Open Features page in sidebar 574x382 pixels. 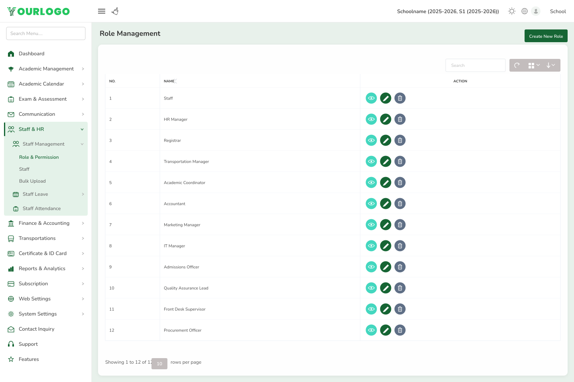point(46,359)
